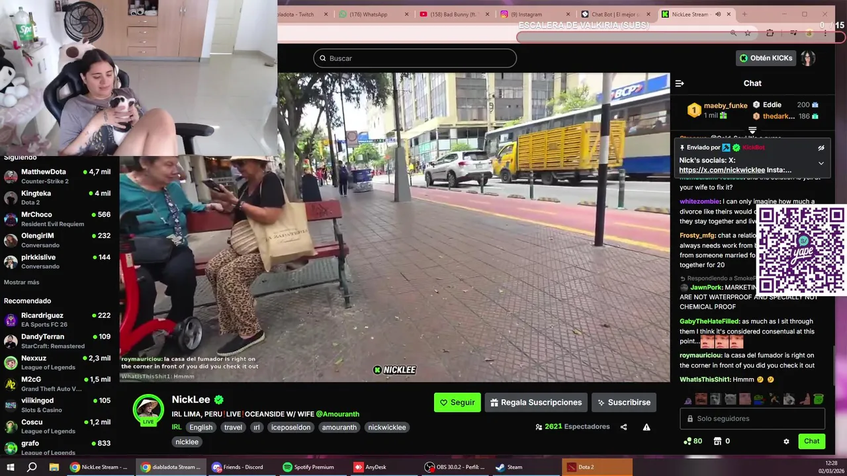Open OlengirlM channel in sidebar

60,240
